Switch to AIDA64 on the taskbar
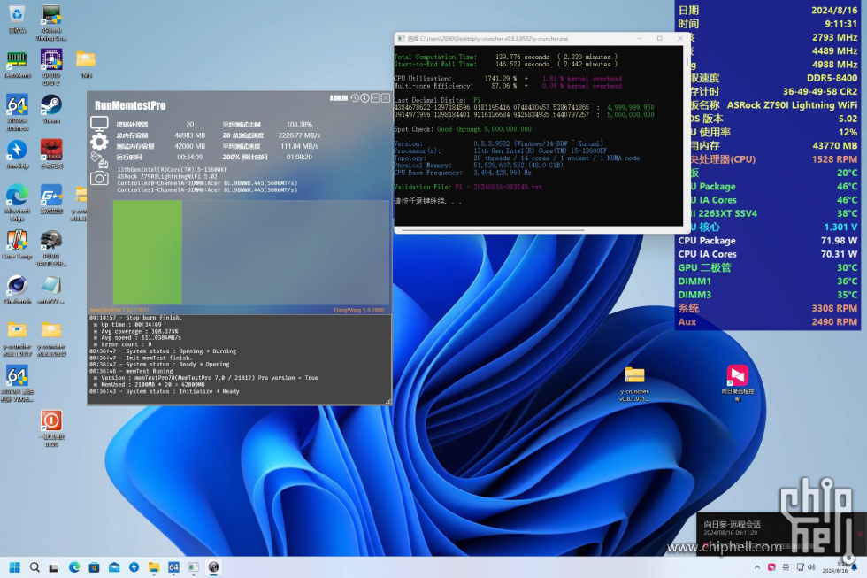Image resolution: width=867 pixels, height=578 pixels. [x=173, y=567]
